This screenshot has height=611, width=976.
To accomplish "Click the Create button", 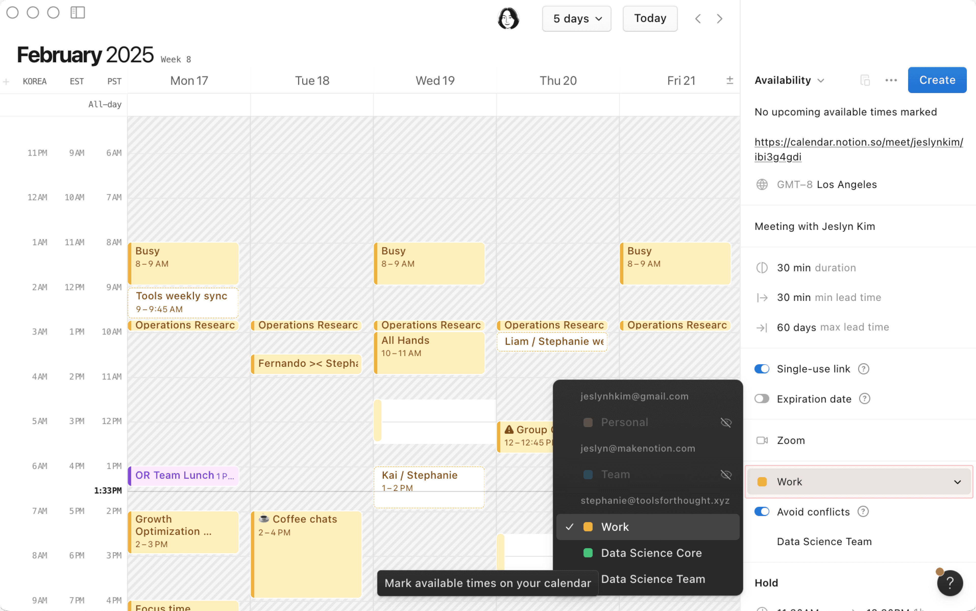I will 936,80.
